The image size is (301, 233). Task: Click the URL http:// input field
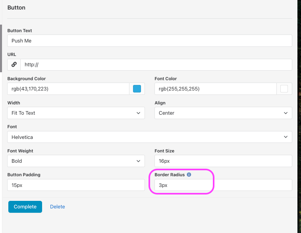(156, 64)
